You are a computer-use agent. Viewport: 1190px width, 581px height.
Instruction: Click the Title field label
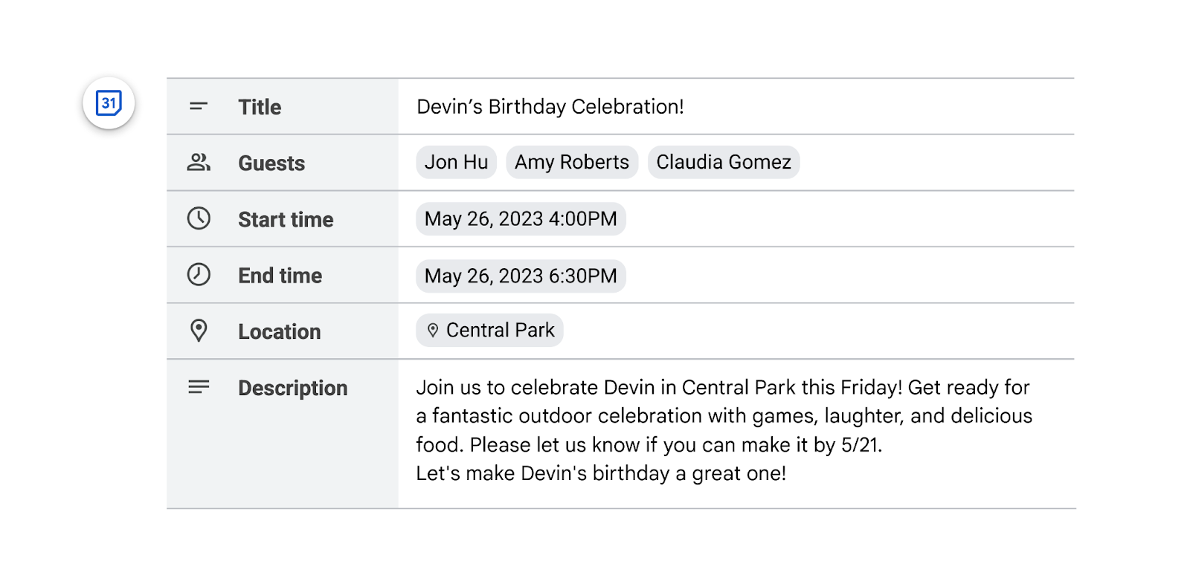click(260, 107)
